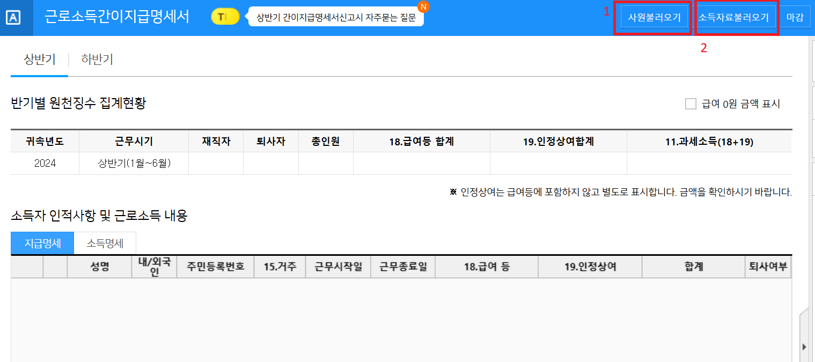The image size is (815, 362).
Task: Switch to the 하반기 tab
Action: 97,60
